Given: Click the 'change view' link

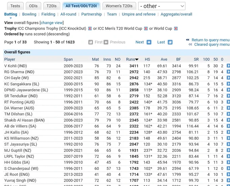Looking at the screenshot, I should coord(51,23).
